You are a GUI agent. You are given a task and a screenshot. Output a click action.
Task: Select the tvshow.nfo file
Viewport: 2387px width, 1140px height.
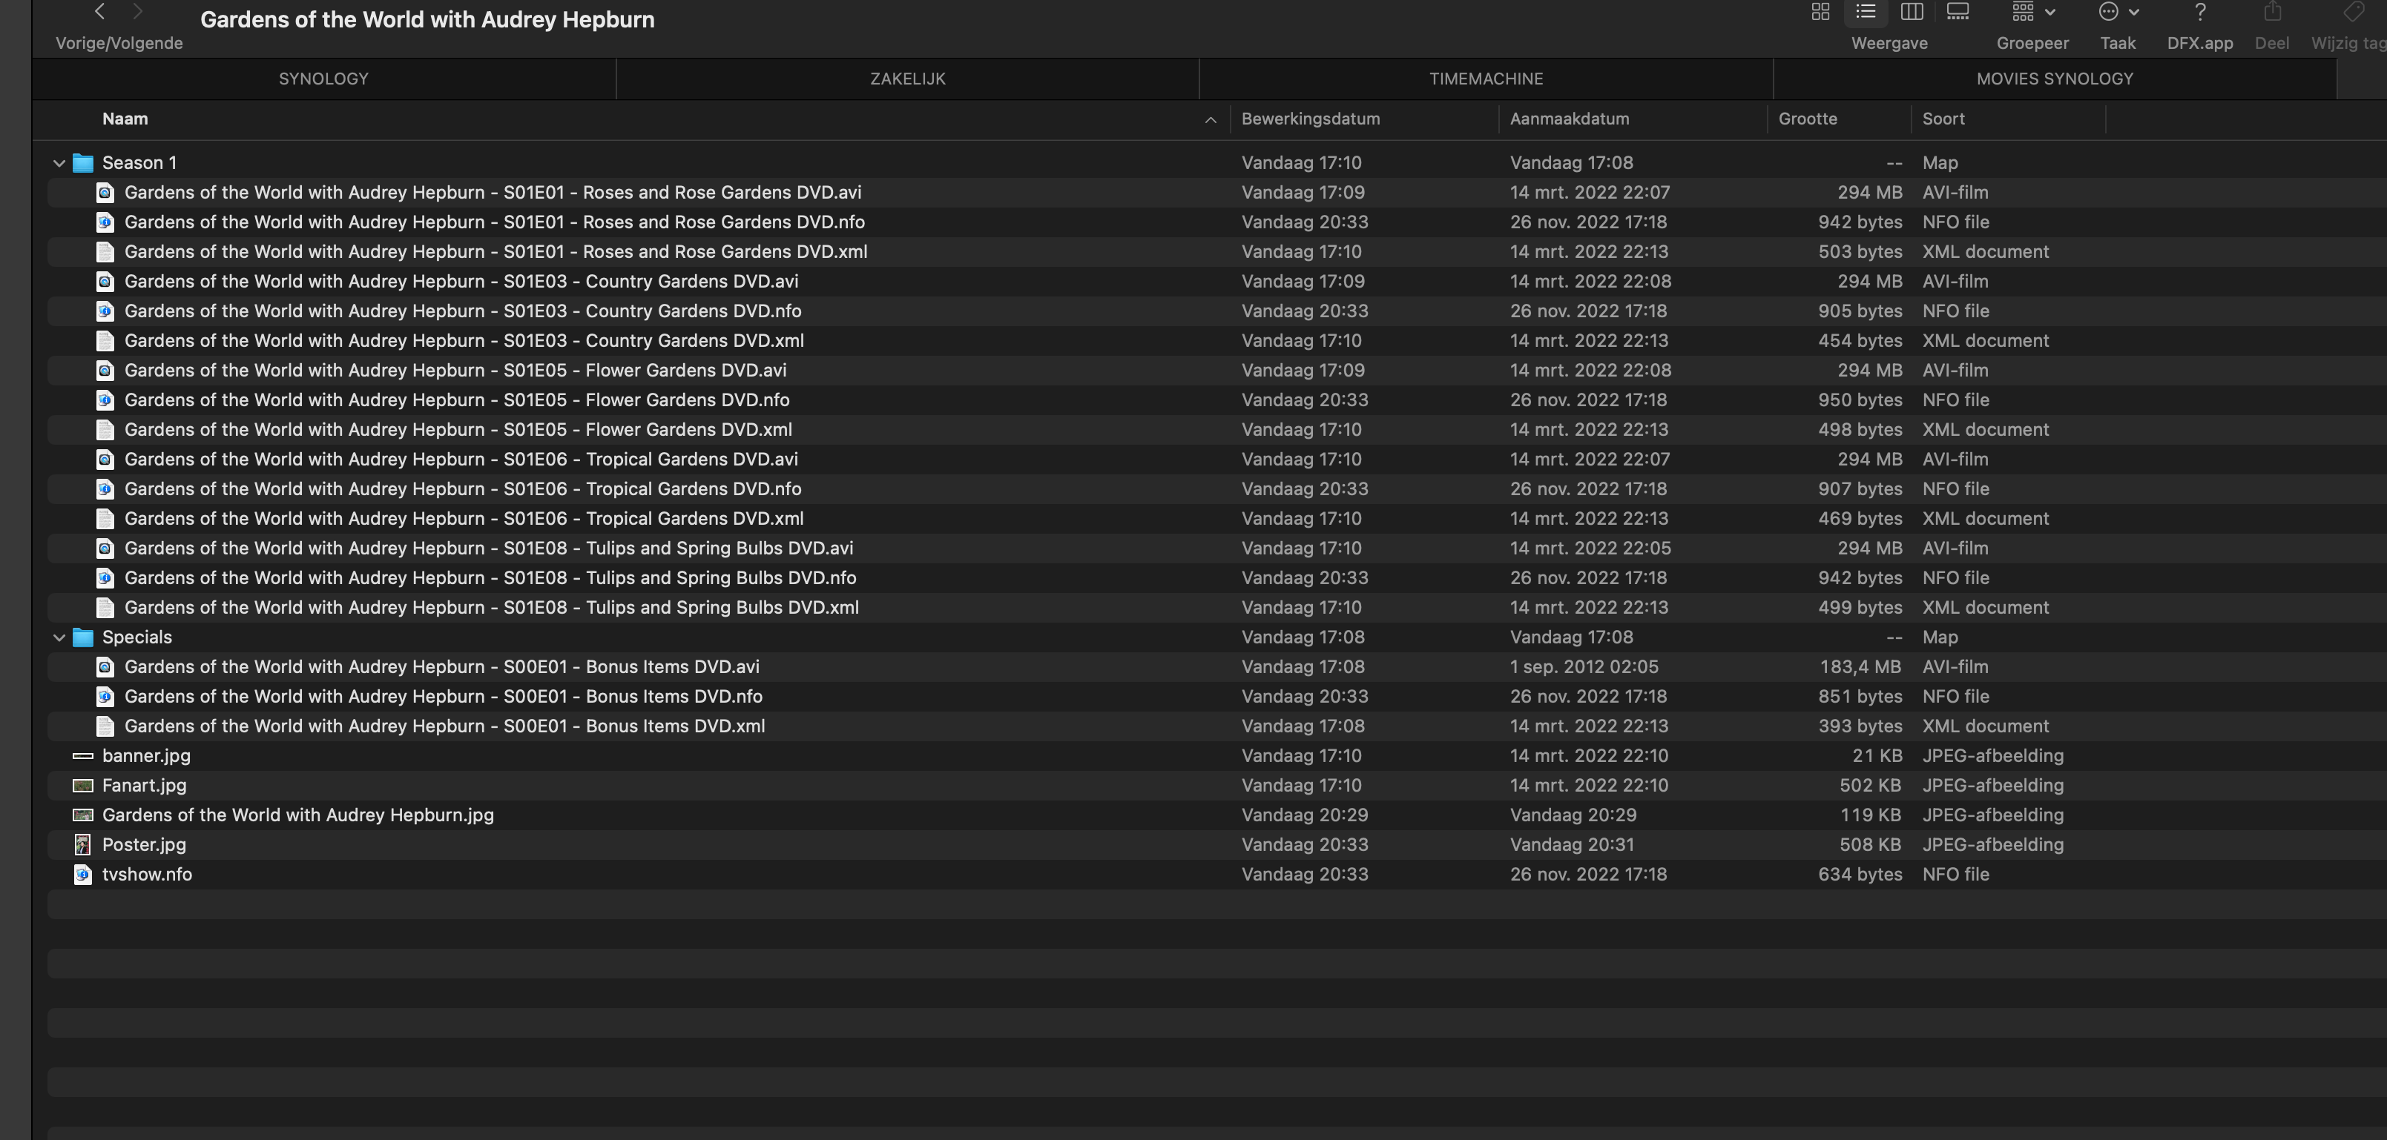click(146, 874)
